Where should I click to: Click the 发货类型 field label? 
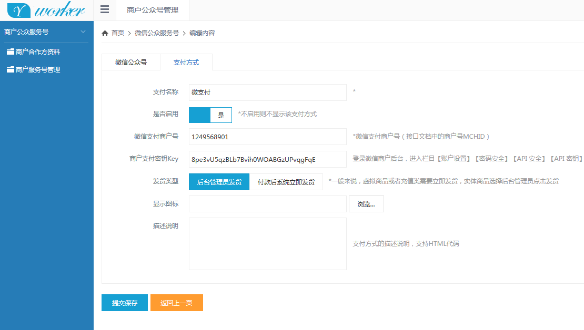[x=165, y=181]
